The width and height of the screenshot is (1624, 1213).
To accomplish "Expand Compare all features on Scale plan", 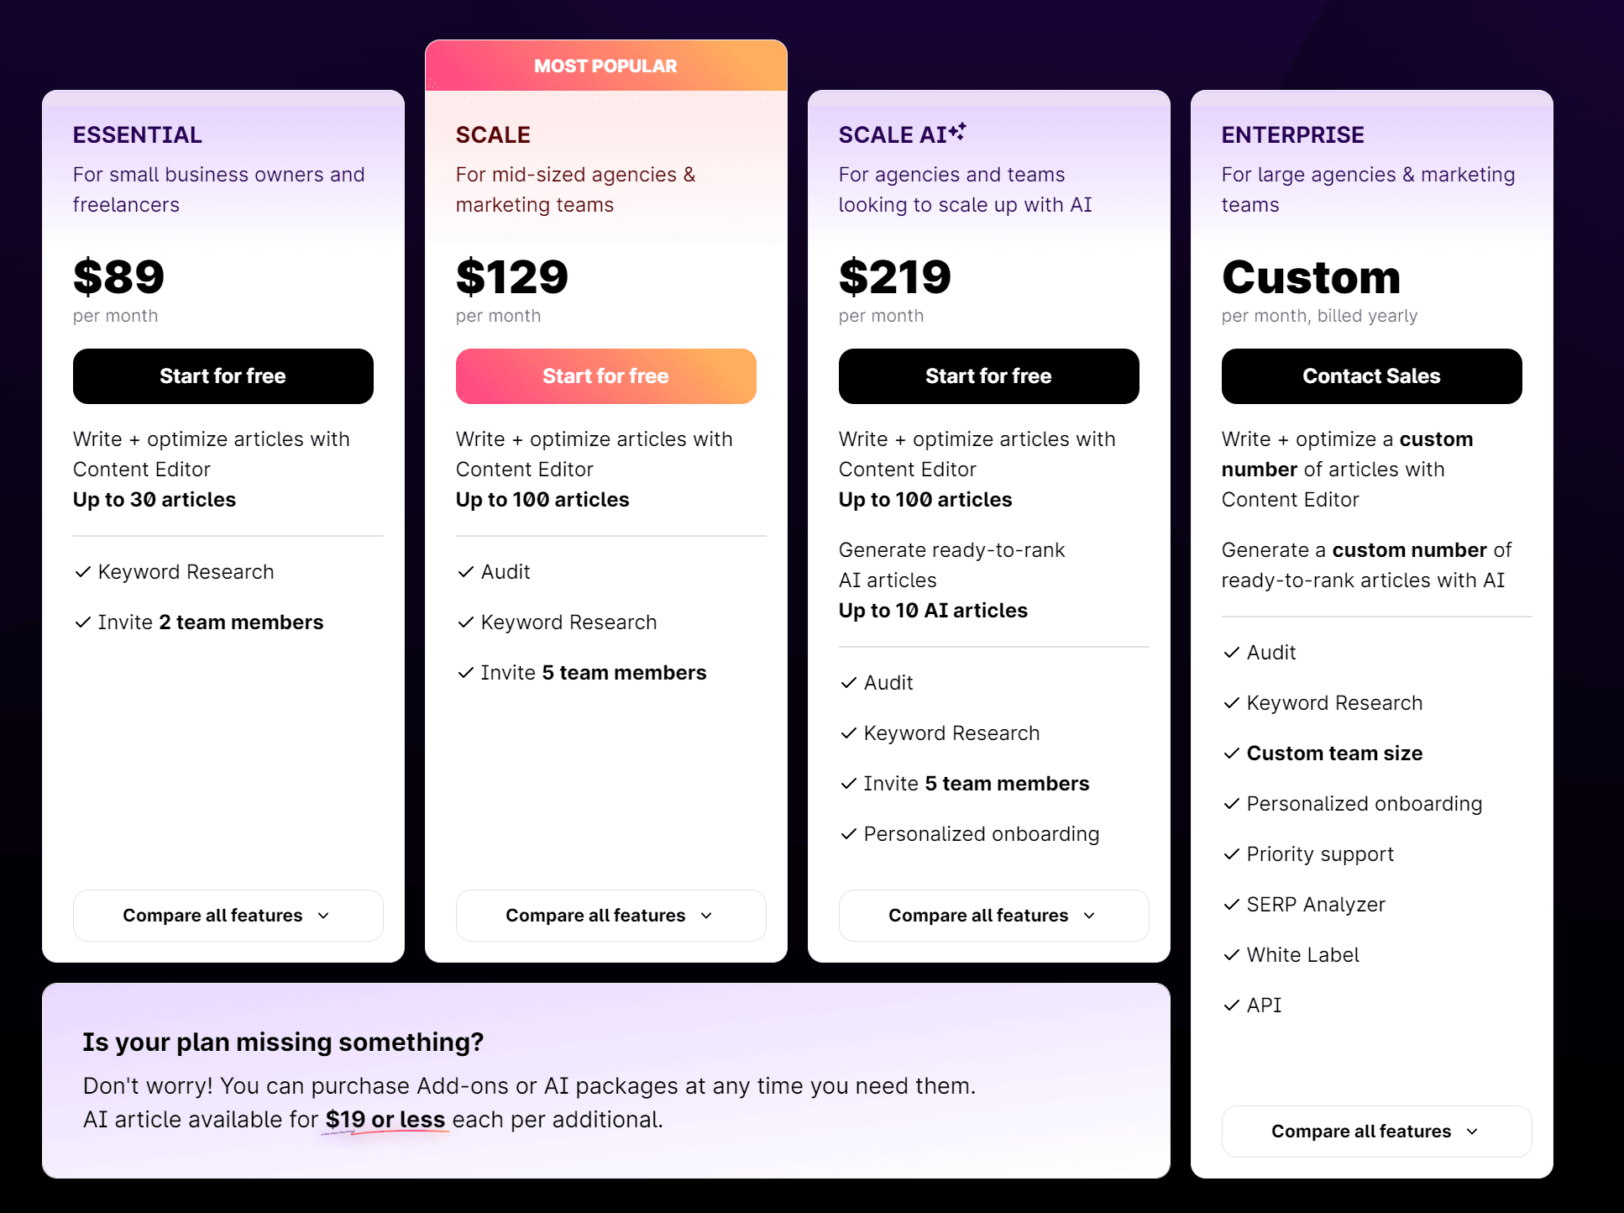I will tap(610, 916).
